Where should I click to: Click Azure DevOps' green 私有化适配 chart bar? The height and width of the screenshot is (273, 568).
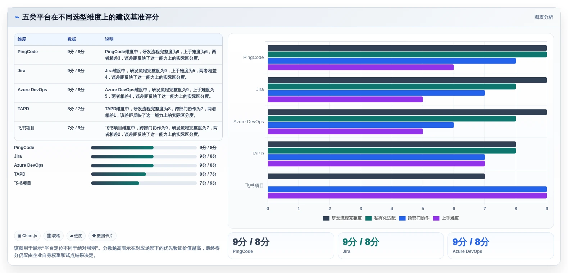click(392, 119)
